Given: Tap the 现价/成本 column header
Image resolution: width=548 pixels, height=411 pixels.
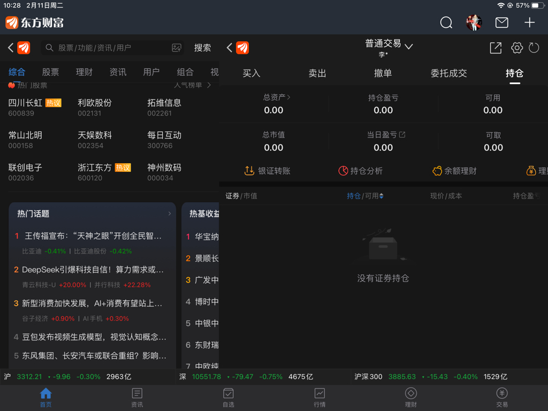Looking at the screenshot, I should click(446, 196).
